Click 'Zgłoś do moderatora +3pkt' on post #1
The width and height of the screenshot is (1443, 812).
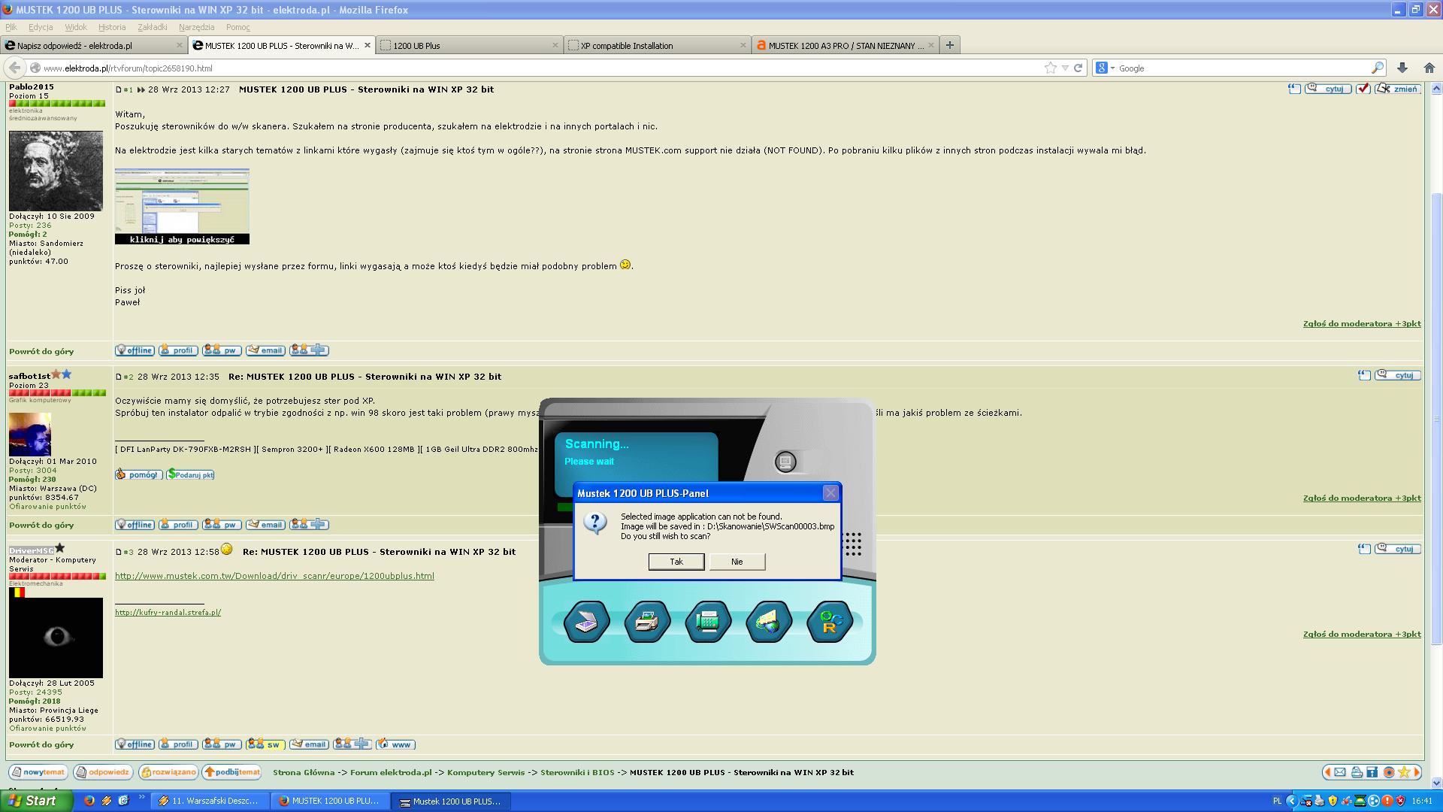[x=1362, y=324]
